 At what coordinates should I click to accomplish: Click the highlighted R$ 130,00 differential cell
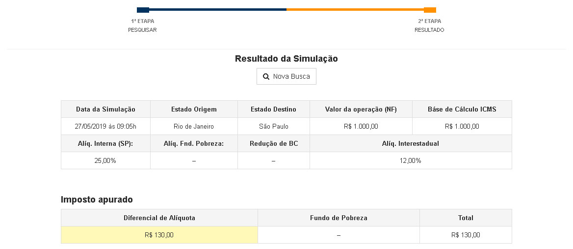(159, 235)
